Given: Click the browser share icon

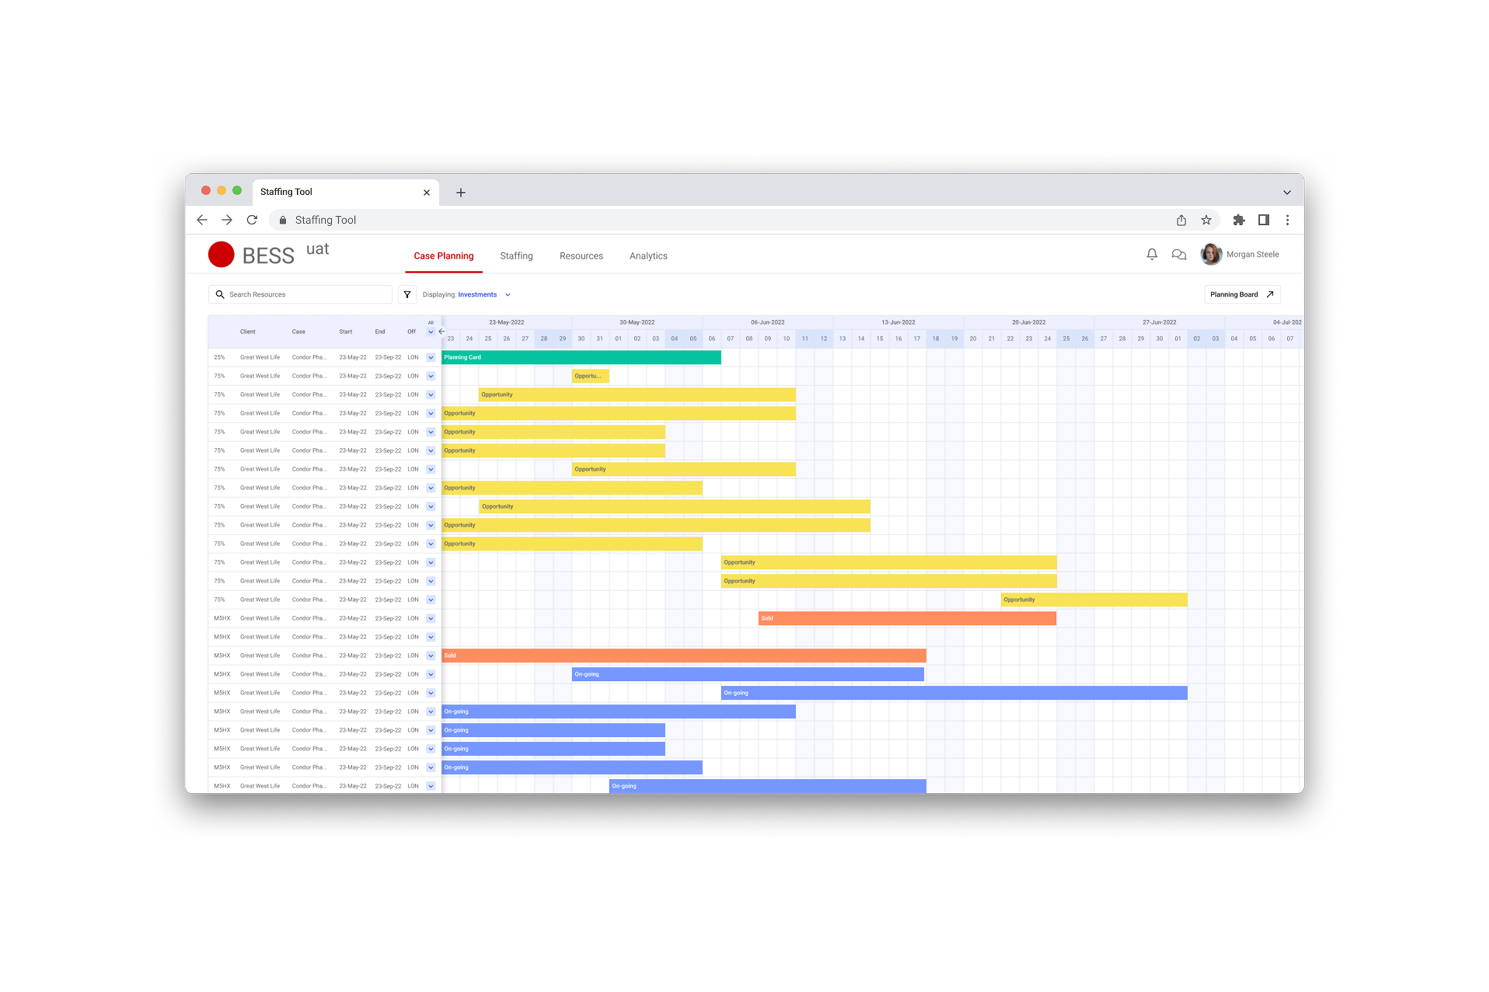Looking at the screenshot, I should click(1180, 220).
